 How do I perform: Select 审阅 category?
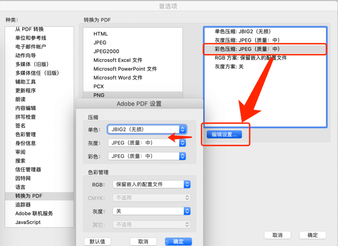click(x=39, y=152)
